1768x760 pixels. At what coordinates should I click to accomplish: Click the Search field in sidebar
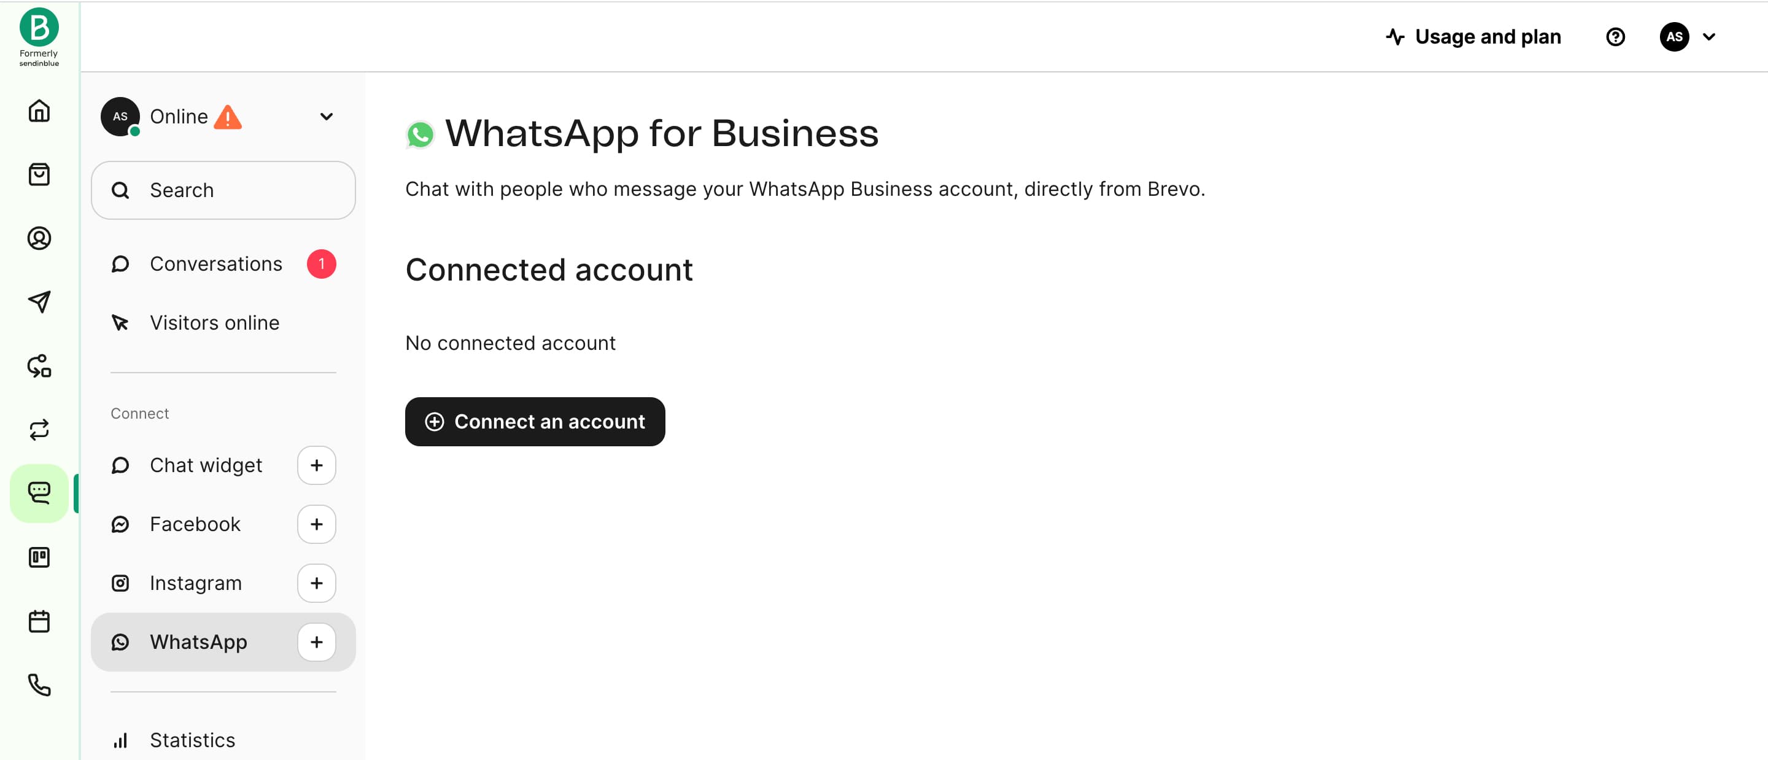click(x=223, y=190)
